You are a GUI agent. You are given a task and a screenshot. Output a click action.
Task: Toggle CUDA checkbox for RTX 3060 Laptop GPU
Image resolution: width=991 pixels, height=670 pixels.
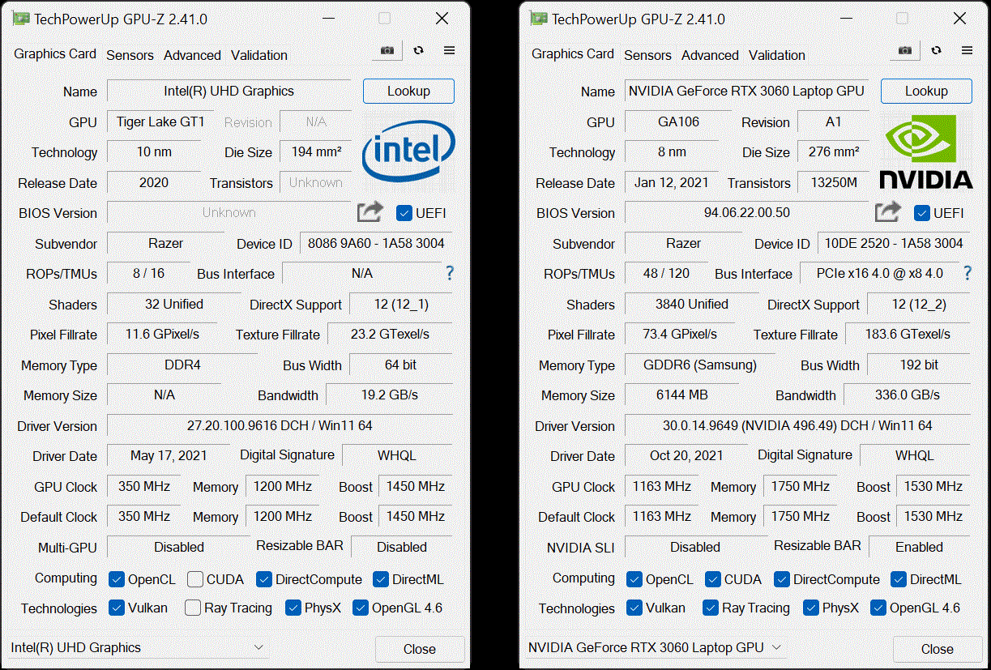[713, 579]
